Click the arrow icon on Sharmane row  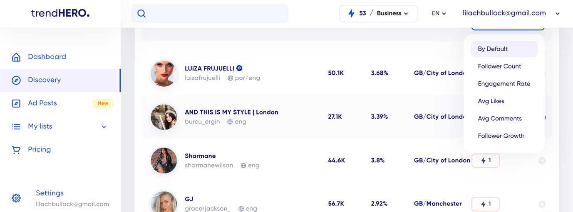pyautogui.click(x=542, y=161)
